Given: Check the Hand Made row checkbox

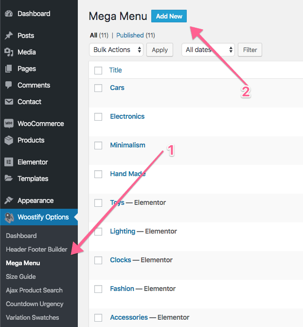Looking at the screenshot, I should tap(98, 174).
